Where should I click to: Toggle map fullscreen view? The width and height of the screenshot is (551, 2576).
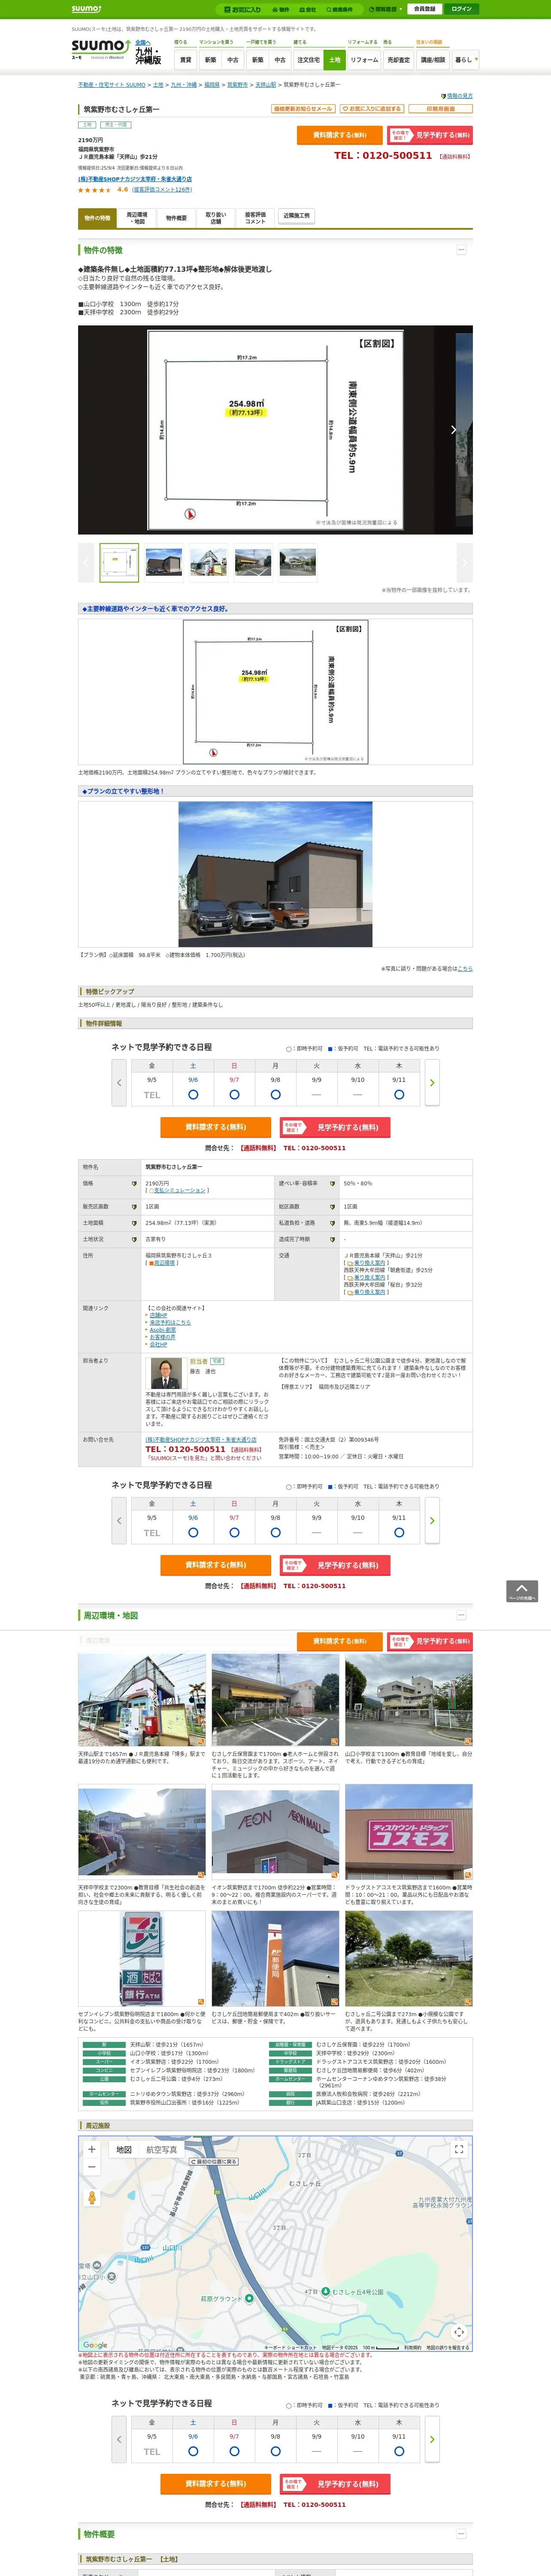(x=459, y=2149)
